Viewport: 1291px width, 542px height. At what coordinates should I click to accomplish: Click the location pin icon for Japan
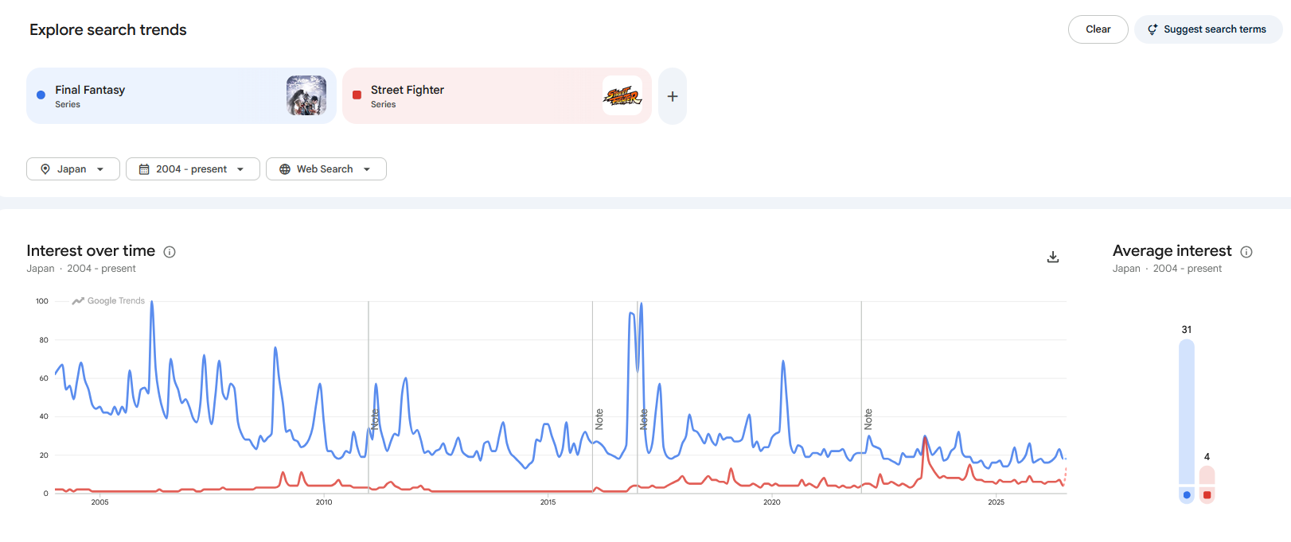45,169
